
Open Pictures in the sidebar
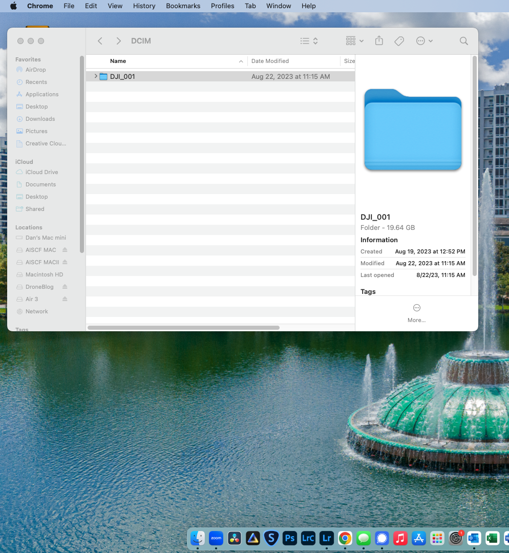click(36, 131)
